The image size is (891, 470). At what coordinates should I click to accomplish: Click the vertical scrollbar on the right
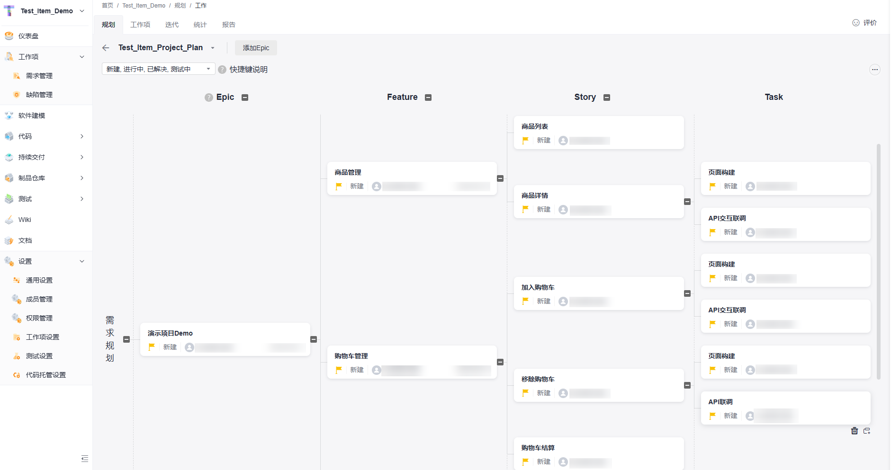tap(878, 260)
